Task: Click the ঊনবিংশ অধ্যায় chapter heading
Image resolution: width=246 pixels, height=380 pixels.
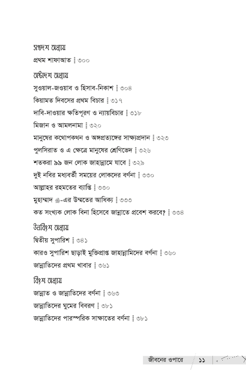Action: (x=51, y=228)
